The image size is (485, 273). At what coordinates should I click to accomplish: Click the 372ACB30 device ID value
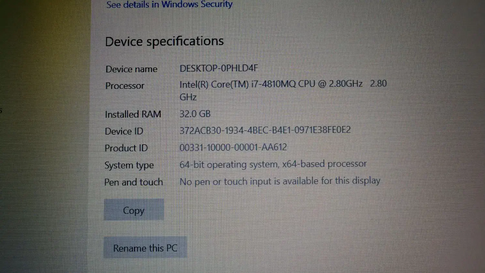(265, 130)
